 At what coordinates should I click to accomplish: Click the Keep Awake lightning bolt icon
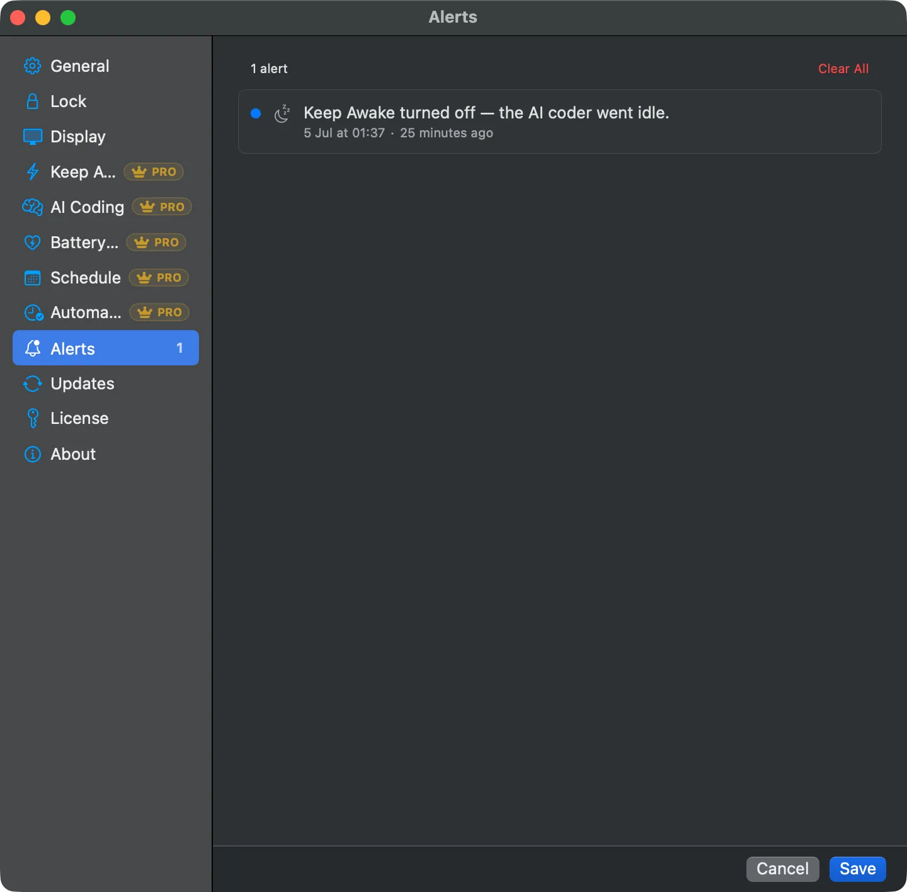[32, 172]
